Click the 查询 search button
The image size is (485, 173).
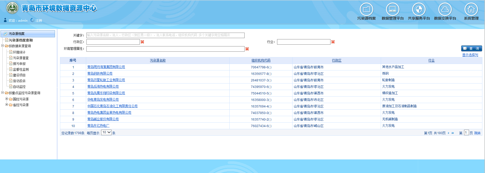(471, 49)
